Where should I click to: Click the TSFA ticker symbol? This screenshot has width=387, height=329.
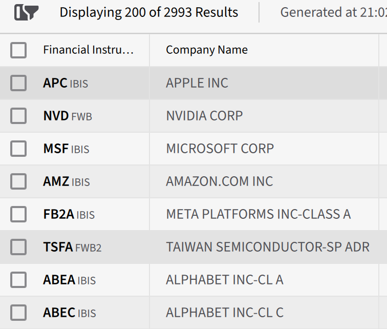pos(58,247)
